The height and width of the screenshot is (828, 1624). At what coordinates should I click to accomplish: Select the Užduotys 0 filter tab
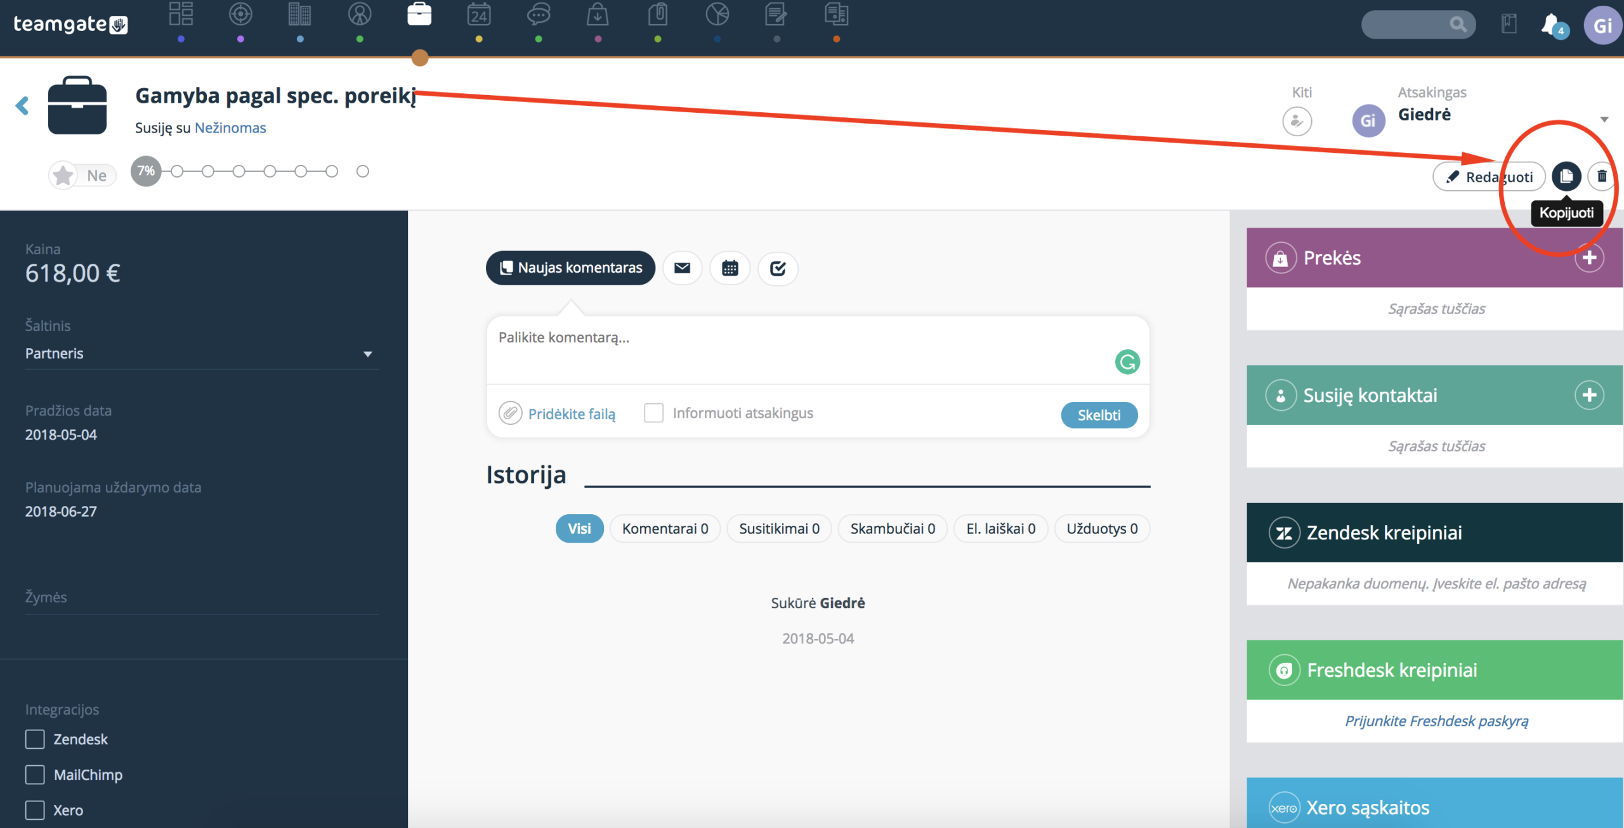[x=1102, y=529]
